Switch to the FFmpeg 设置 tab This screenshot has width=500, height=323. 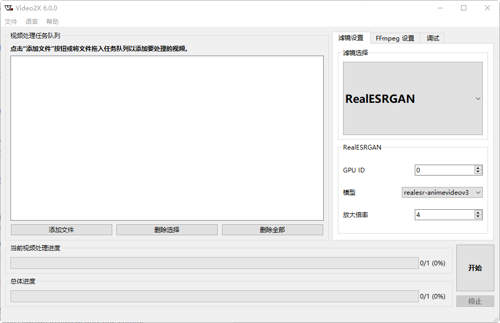(395, 38)
